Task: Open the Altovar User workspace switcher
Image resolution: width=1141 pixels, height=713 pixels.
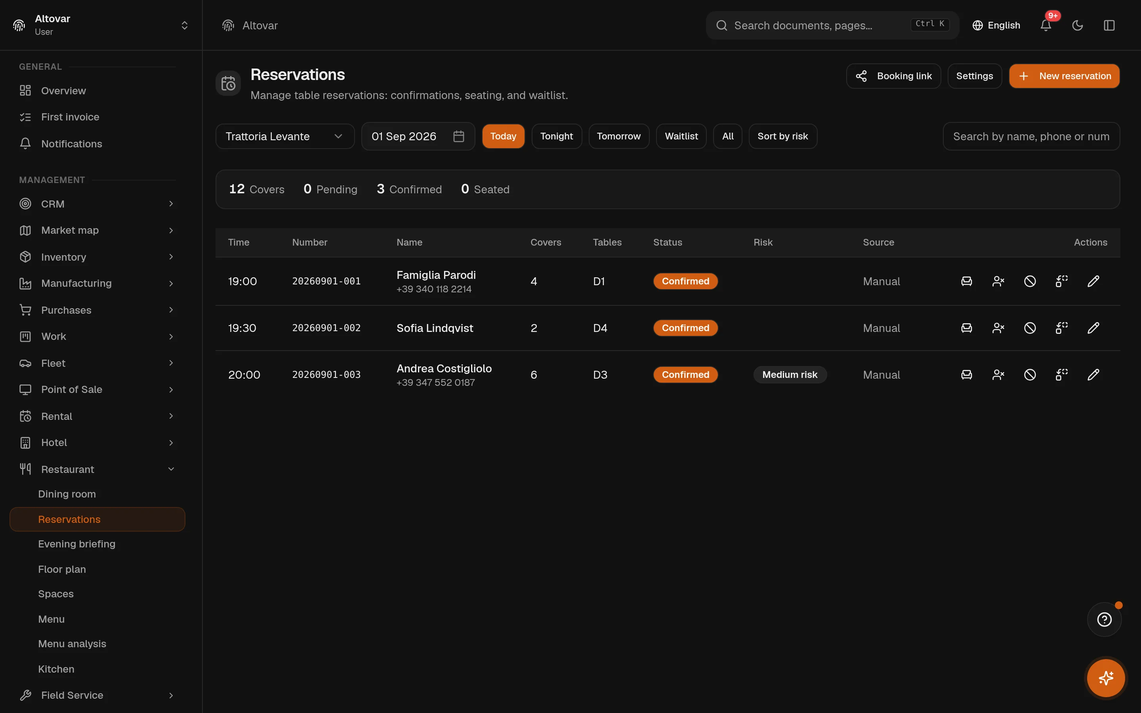Action: (101, 25)
